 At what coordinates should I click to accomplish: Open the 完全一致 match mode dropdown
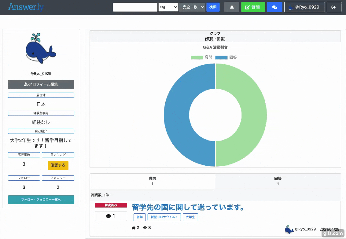click(192, 7)
